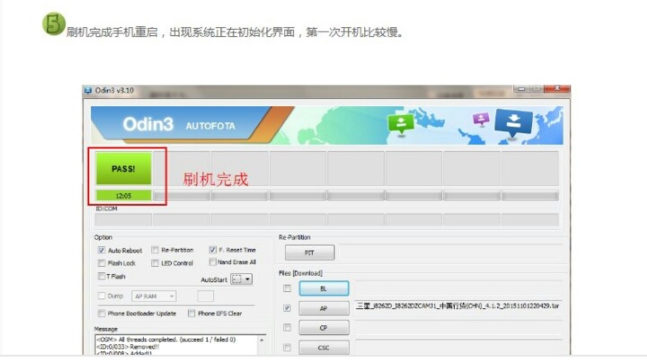Click the CSC file button
The height and width of the screenshot is (361, 647).
(323, 348)
